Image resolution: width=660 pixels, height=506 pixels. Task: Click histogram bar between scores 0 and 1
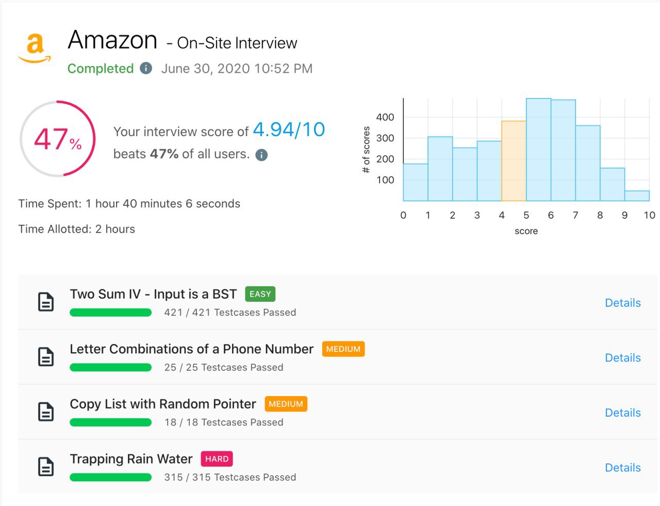pyautogui.click(x=416, y=182)
